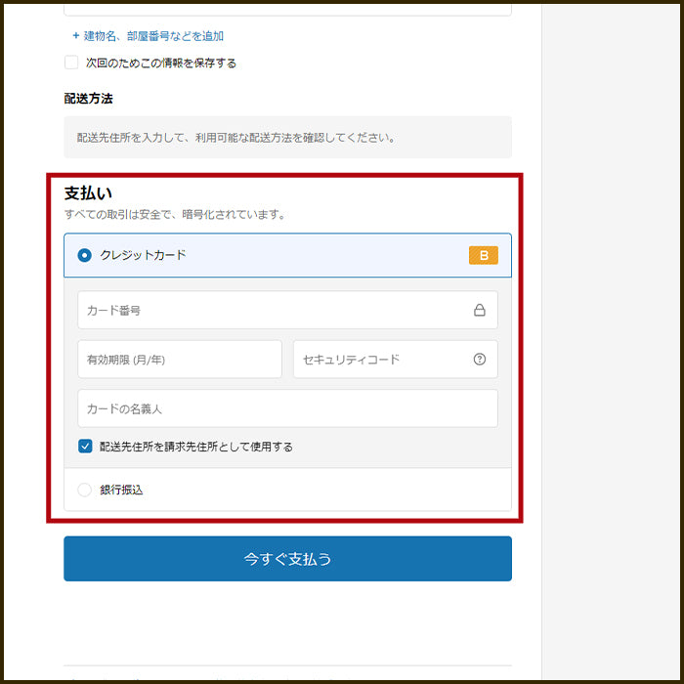This screenshot has height=684, width=684.
Task: Click into the セキュリティコード field
Action: coord(381,360)
